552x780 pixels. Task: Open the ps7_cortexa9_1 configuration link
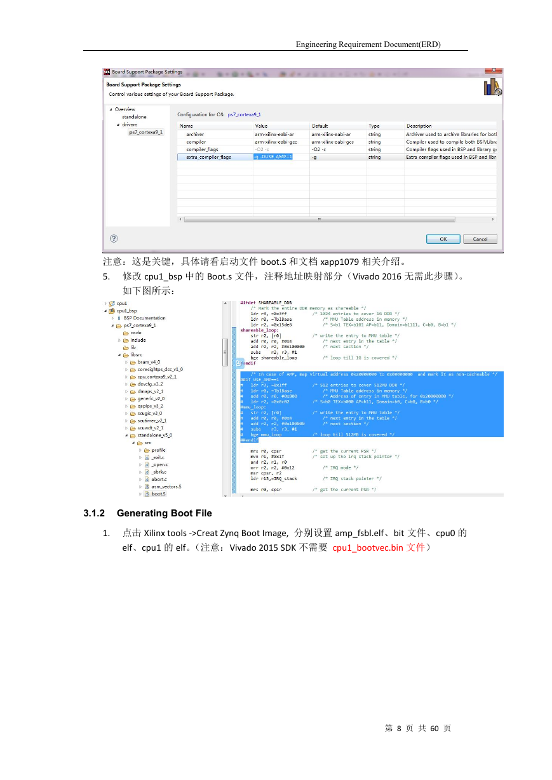[244, 114]
